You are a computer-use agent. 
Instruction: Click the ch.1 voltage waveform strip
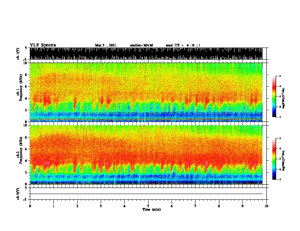(x=146, y=54)
